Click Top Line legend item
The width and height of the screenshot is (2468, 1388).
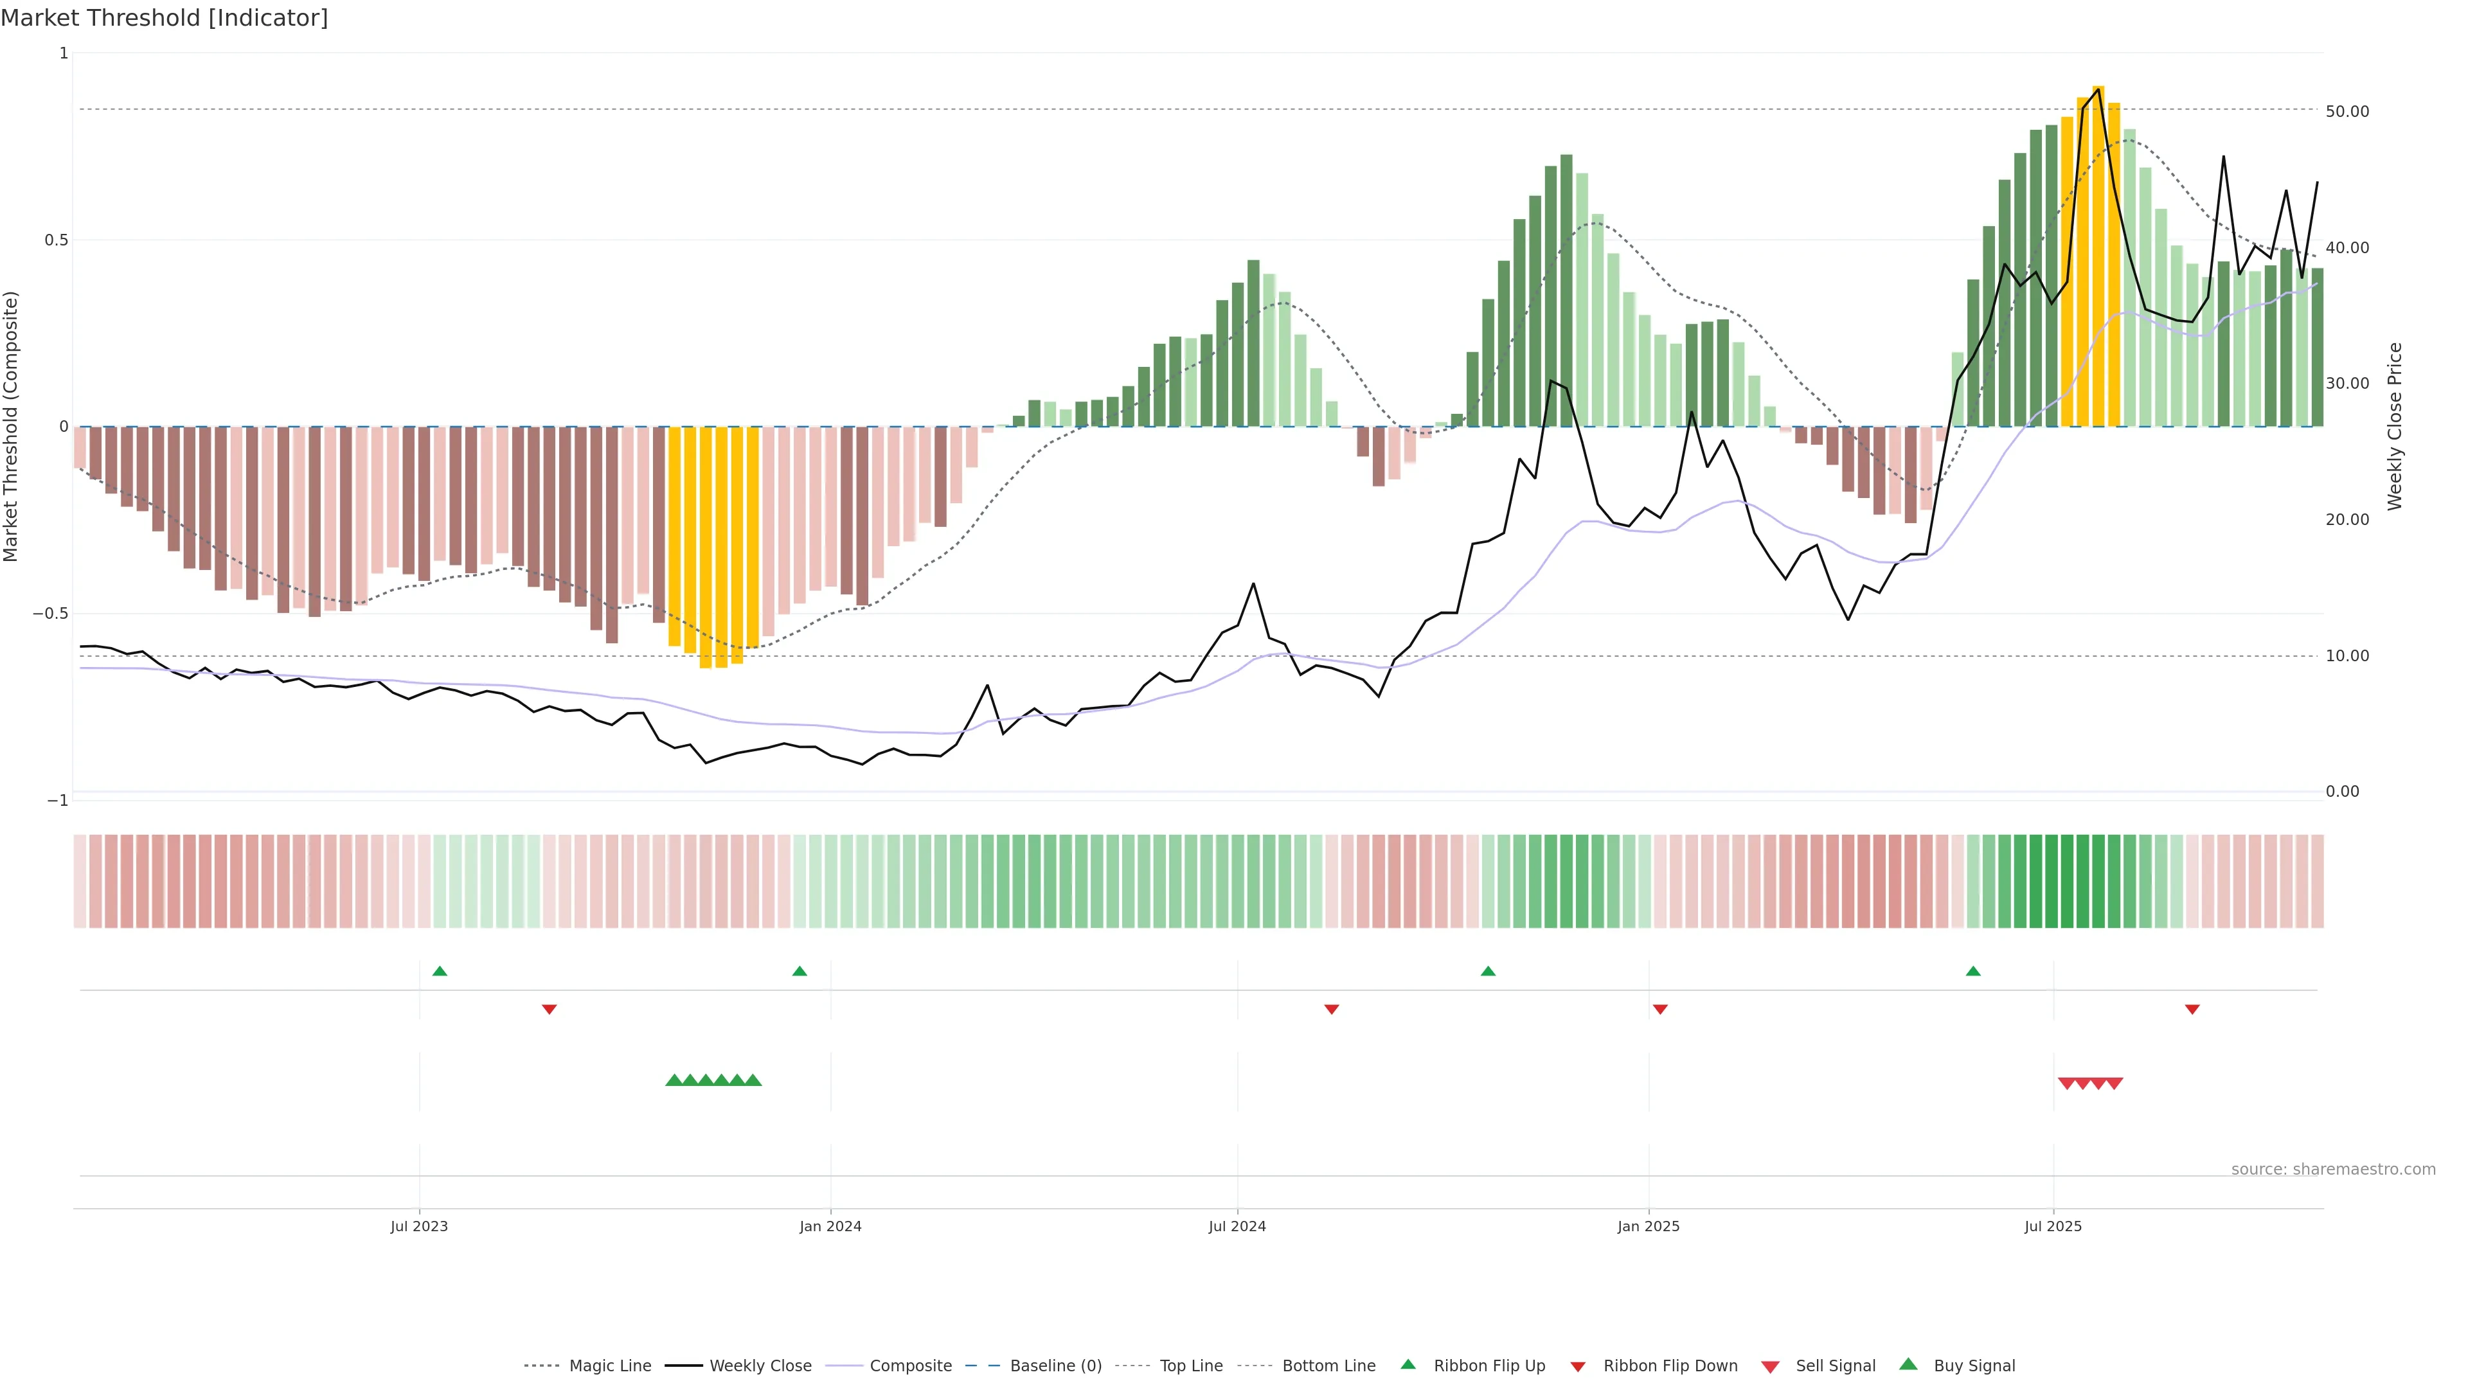[x=1191, y=1366]
